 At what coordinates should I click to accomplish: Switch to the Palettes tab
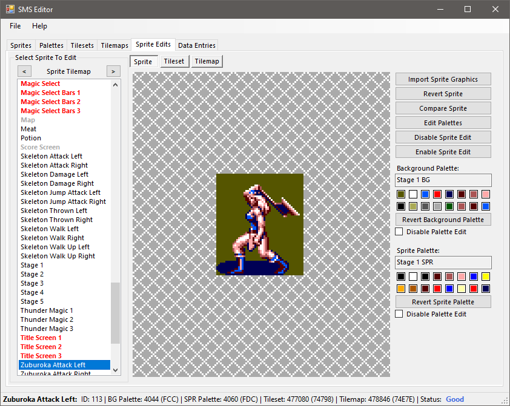[x=51, y=45]
